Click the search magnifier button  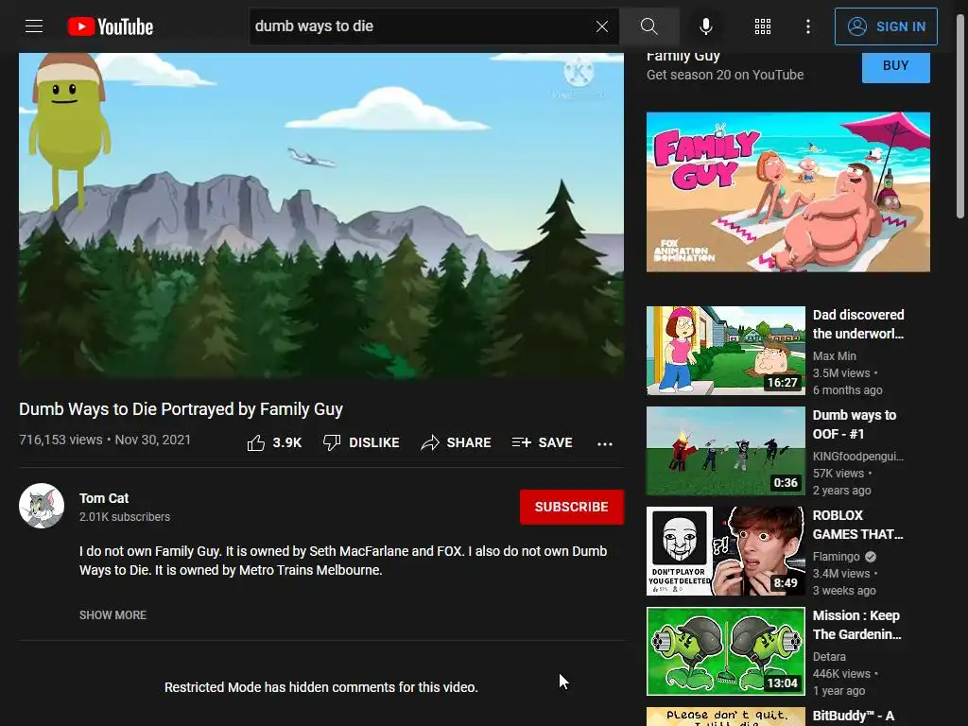[x=648, y=26]
